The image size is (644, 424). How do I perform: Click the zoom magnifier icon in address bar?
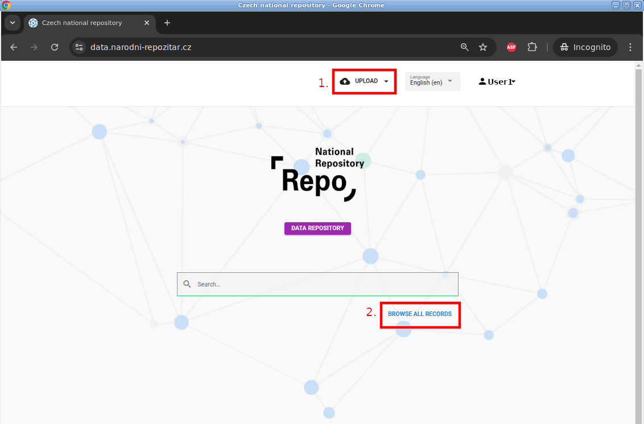point(465,47)
